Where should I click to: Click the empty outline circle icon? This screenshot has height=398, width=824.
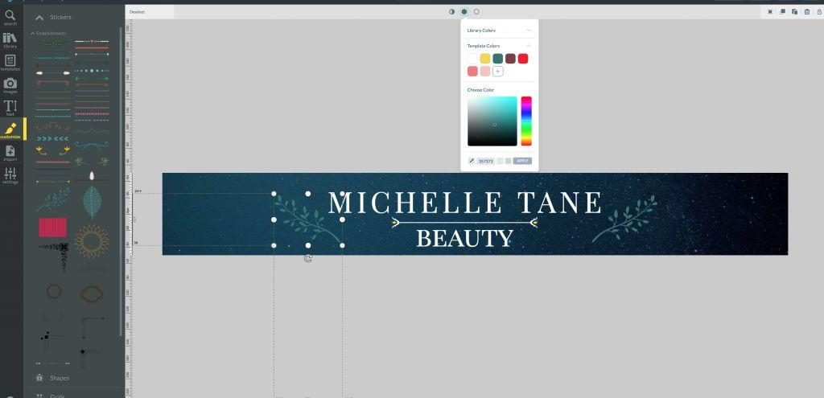click(476, 11)
